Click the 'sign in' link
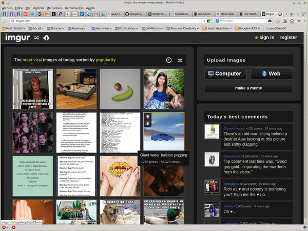Image resolution: width=308 pixels, height=231 pixels. pyautogui.click(x=266, y=37)
